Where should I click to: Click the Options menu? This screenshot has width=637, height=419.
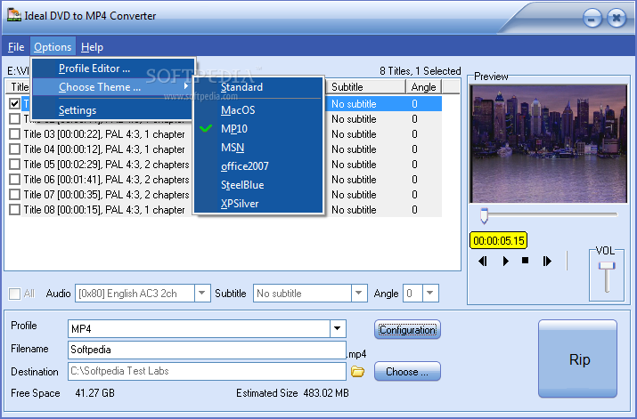(x=53, y=47)
